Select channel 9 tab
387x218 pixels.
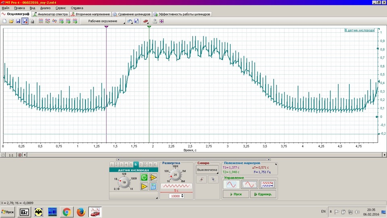150,165
